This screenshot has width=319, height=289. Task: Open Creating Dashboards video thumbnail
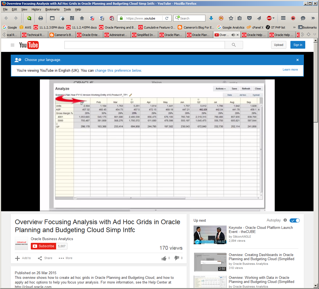click(210, 262)
